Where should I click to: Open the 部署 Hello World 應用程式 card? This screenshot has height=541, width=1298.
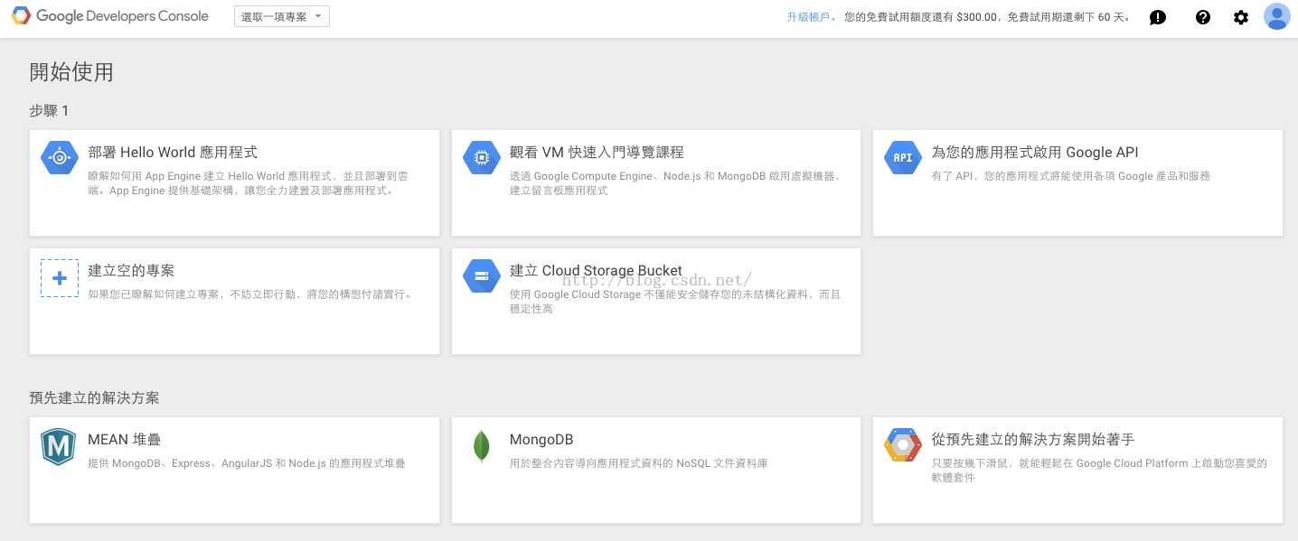pos(234,181)
